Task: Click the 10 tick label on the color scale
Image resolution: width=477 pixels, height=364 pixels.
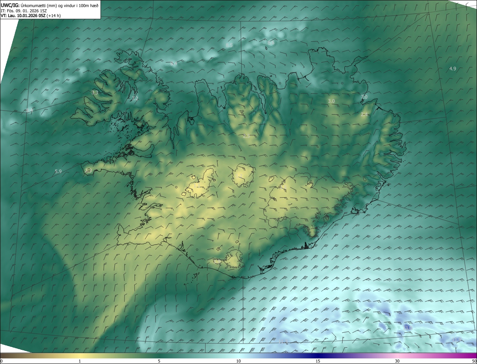Action: 238,361
